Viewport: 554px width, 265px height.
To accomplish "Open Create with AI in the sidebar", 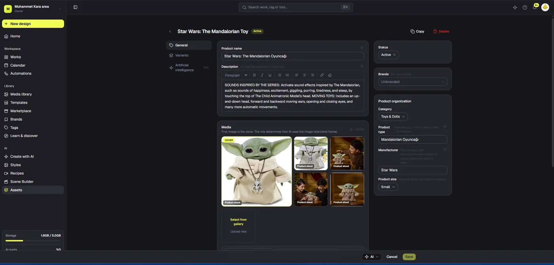I will click(33, 157).
